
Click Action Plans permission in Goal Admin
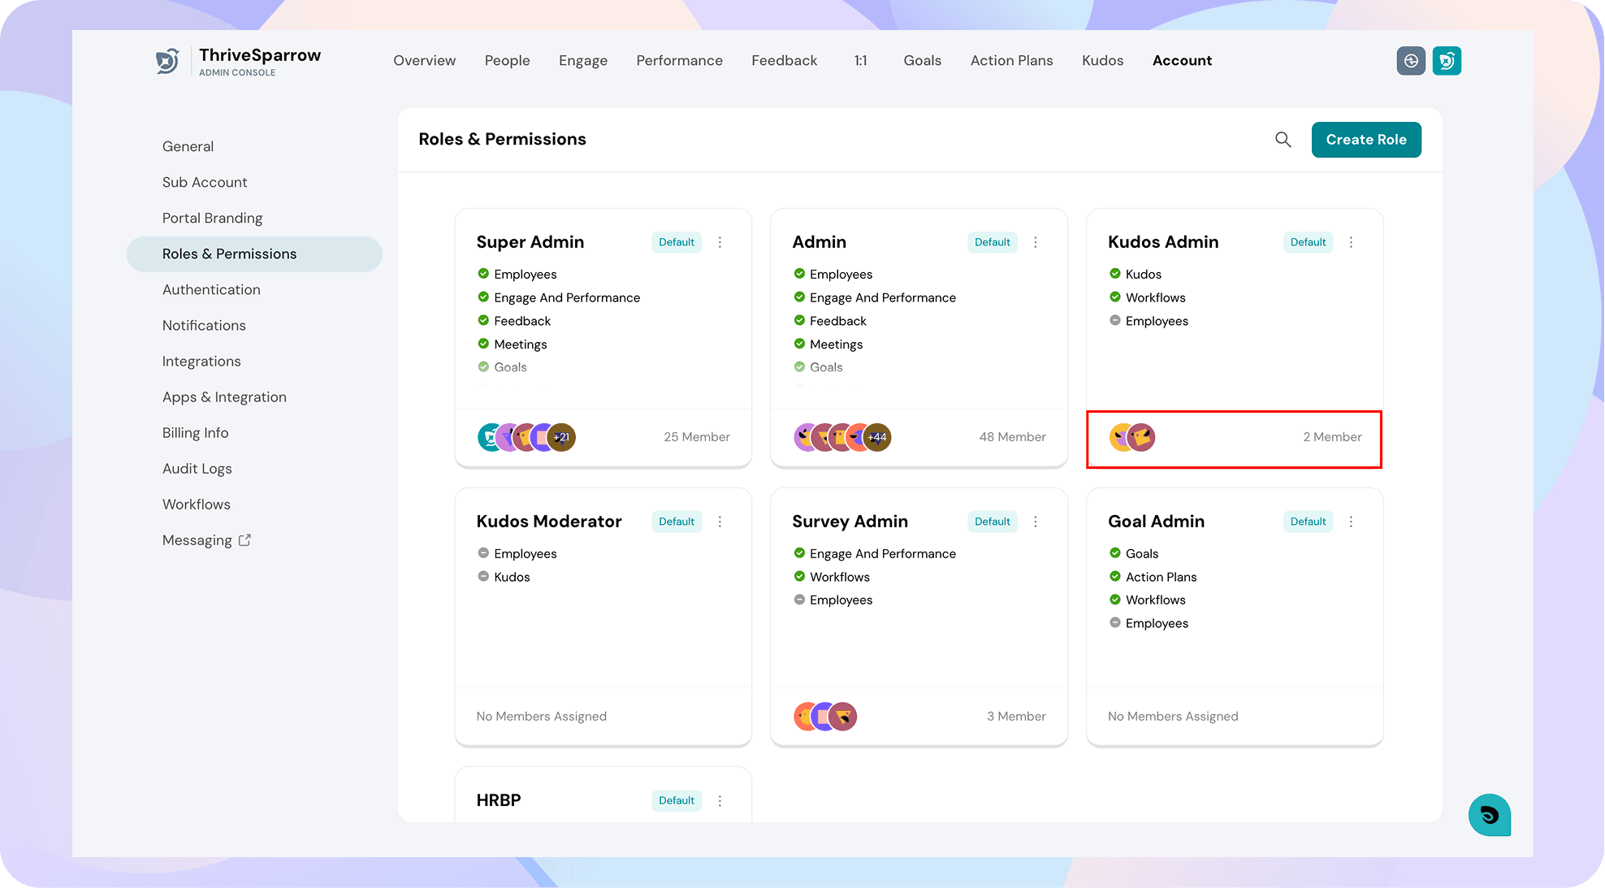(x=1162, y=577)
